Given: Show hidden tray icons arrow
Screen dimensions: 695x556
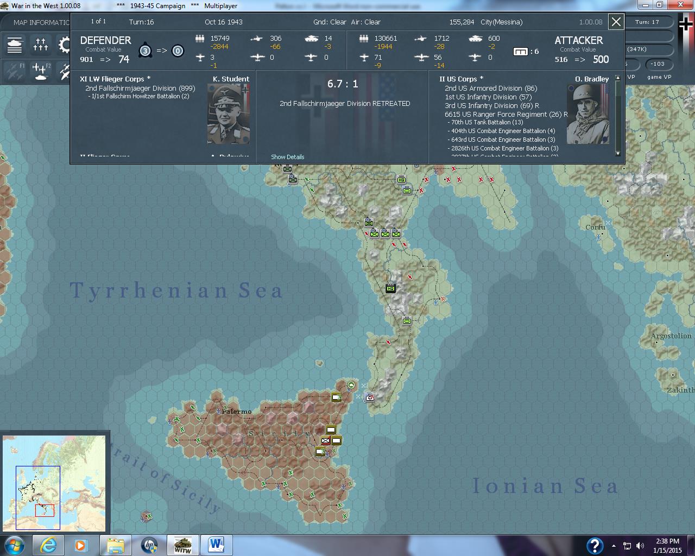Looking at the screenshot, I should pyautogui.click(x=614, y=546).
